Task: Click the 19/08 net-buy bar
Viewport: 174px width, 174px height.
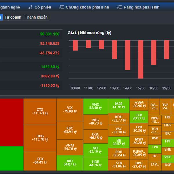Action: [167, 50]
